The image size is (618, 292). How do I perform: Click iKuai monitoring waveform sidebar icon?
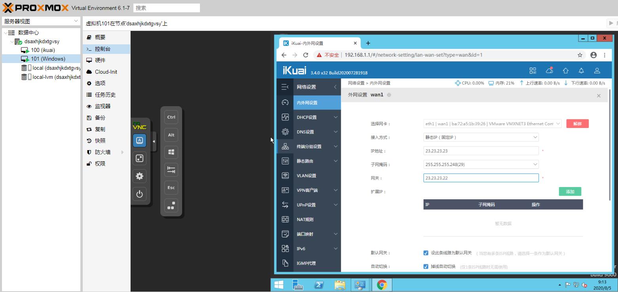(x=285, y=117)
